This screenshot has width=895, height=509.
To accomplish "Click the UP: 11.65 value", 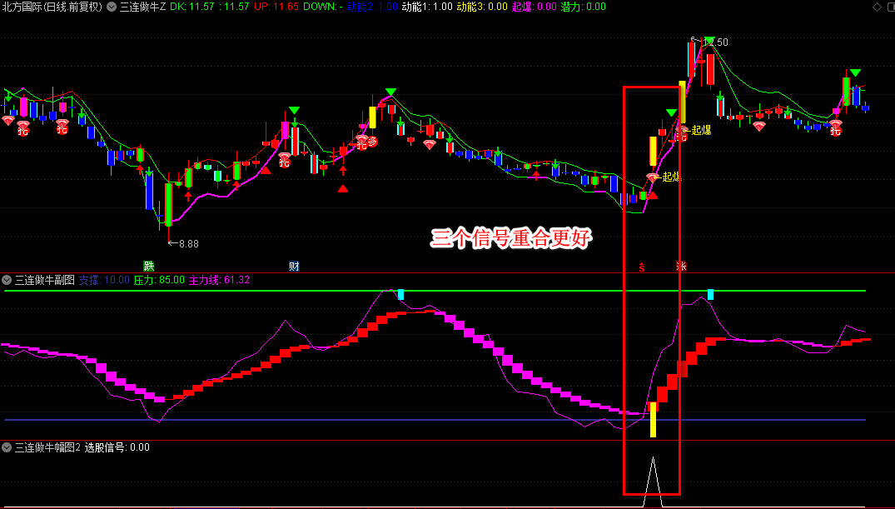I will click(x=276, y=7).
